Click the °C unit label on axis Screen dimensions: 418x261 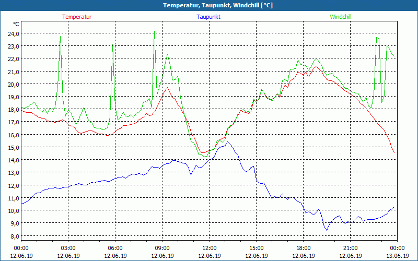click(16, 24)
